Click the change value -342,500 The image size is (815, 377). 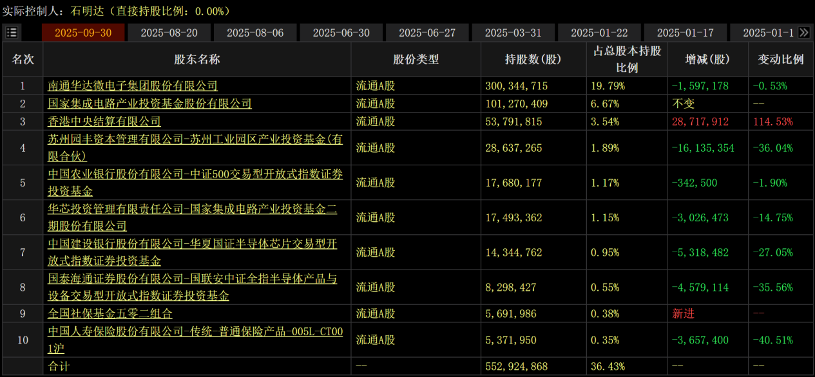tap(694, 183)
